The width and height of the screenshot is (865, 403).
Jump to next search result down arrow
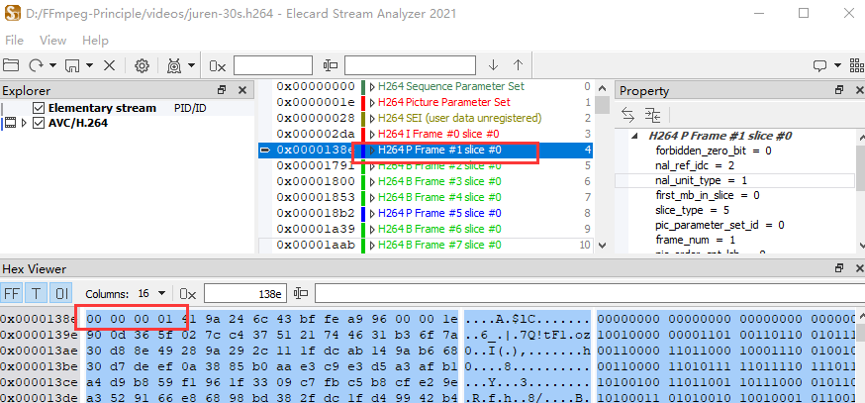pyautogui.click(x=493, y=65)
